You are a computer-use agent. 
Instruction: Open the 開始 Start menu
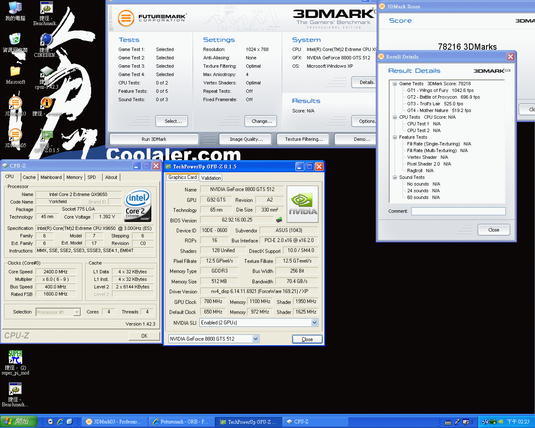19,422
